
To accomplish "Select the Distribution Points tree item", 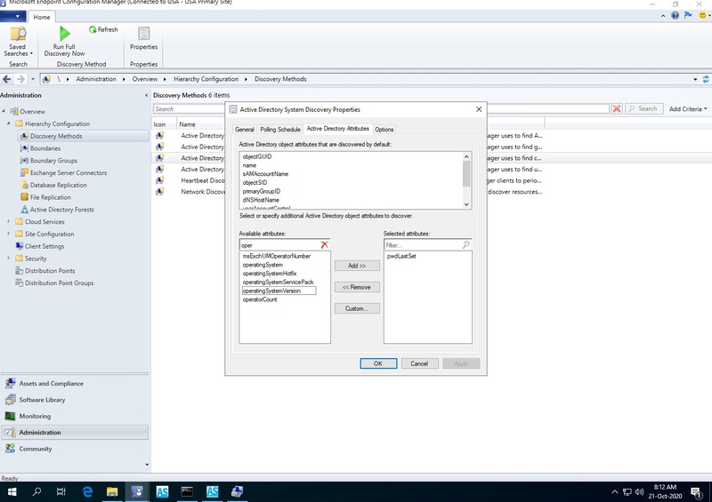I will click(50, 271).
